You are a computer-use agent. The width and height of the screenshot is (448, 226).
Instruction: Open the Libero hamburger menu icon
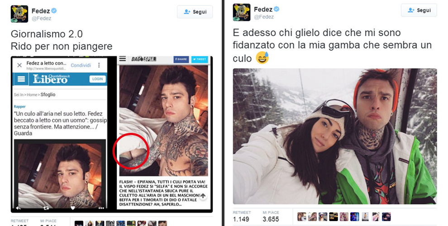coord(21,79)
